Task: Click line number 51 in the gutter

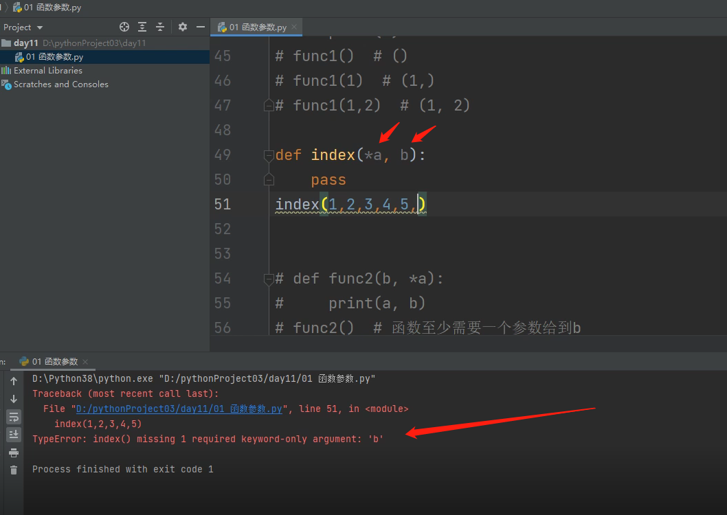Action: click(223, 204)
